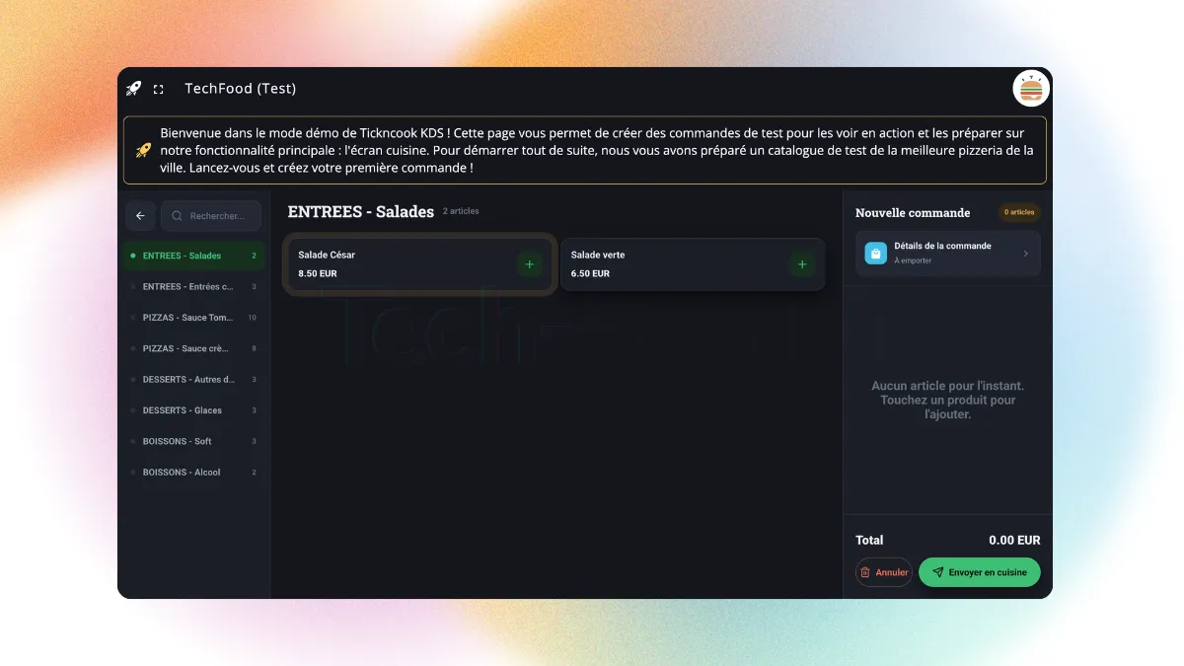1184x666 pixels.
Task: Click the rocket icon in welcome banner
Action: (143, 151)
